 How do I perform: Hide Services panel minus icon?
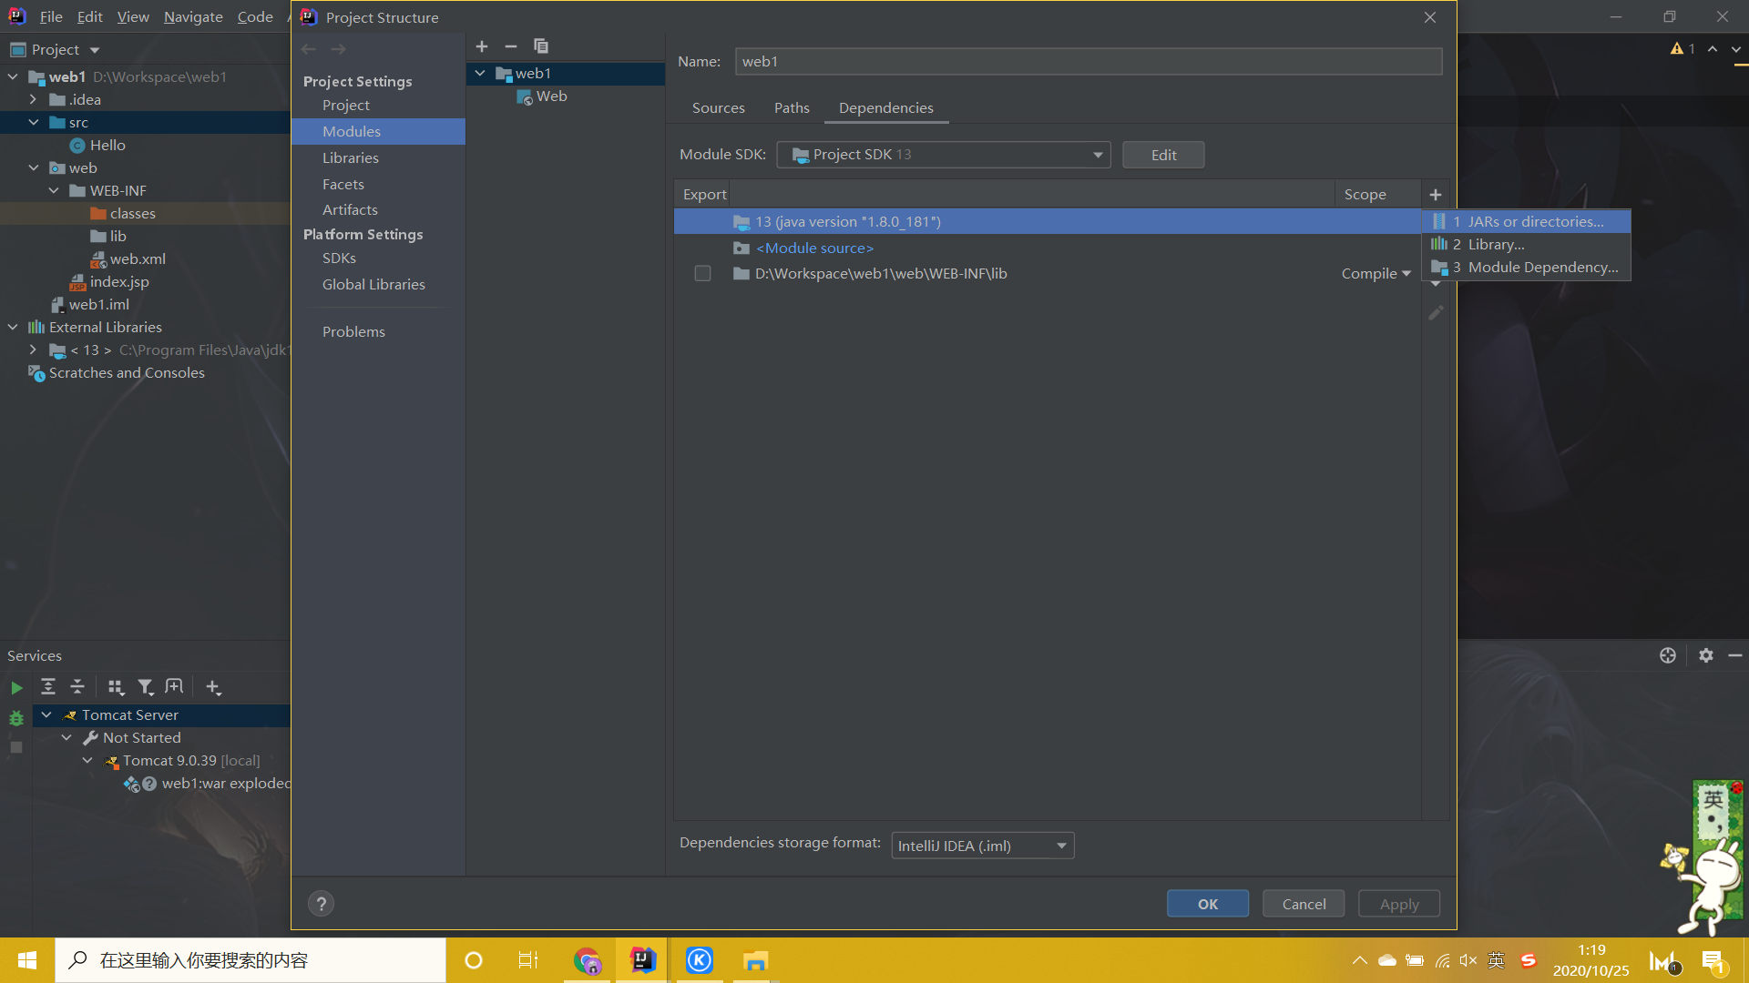tap(1735, 655)
